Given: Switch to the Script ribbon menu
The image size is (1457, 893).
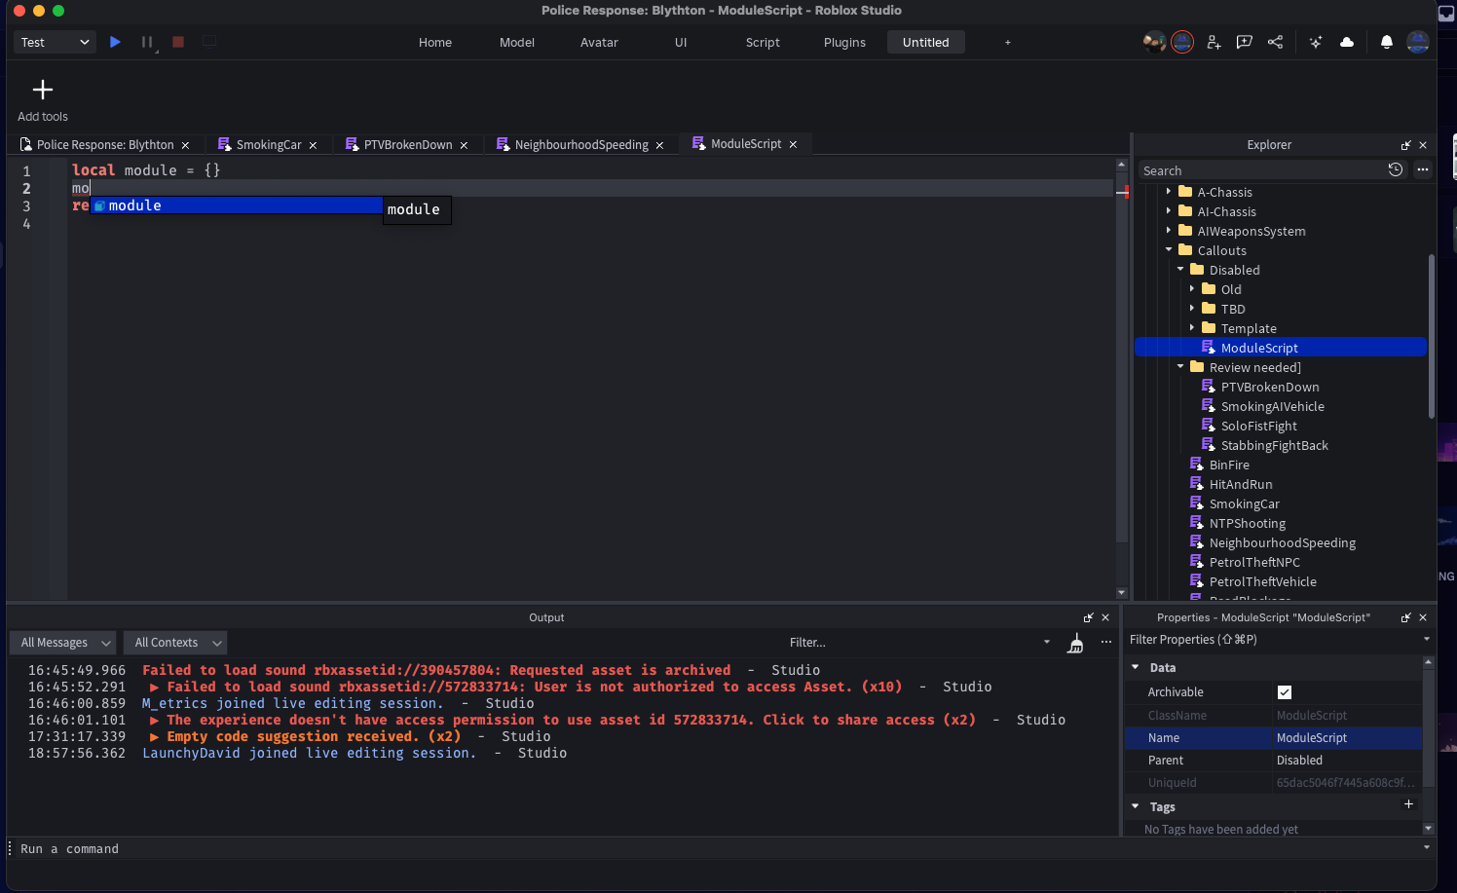Looking at the screenshot, I should tap(763, 42).
